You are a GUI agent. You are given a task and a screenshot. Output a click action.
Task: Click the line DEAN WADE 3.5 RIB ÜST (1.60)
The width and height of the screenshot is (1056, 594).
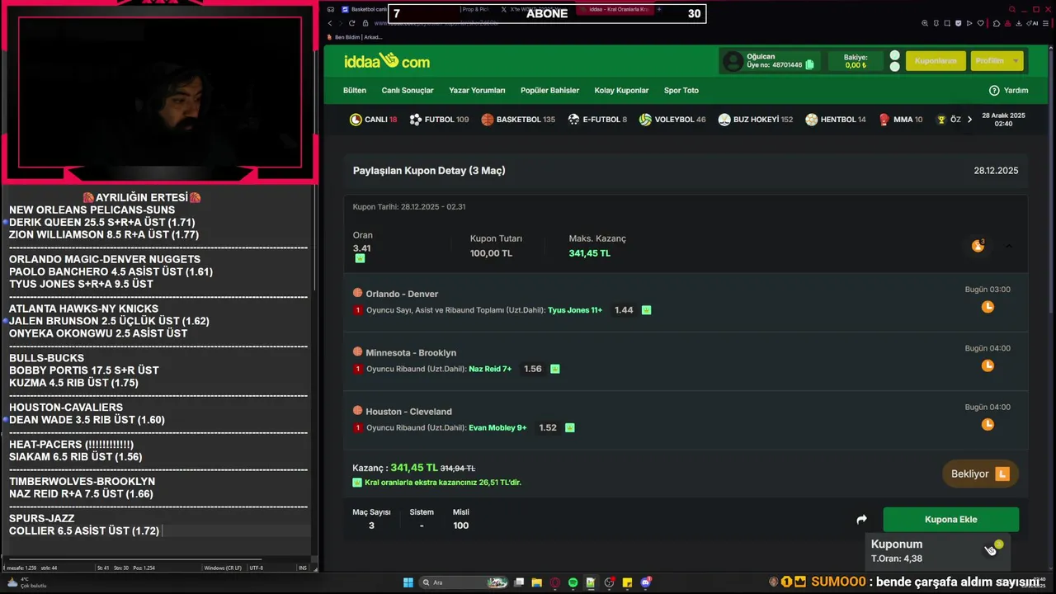coord(87,420)
